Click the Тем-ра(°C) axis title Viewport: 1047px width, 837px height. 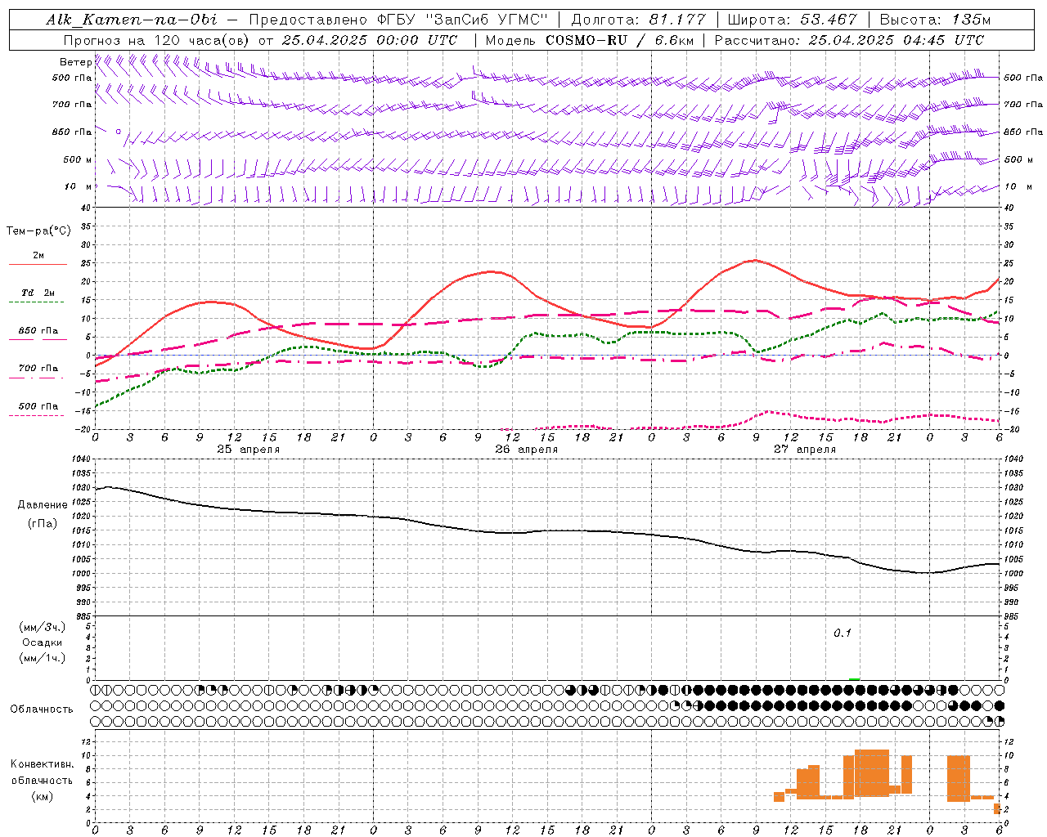click(38, 231)
